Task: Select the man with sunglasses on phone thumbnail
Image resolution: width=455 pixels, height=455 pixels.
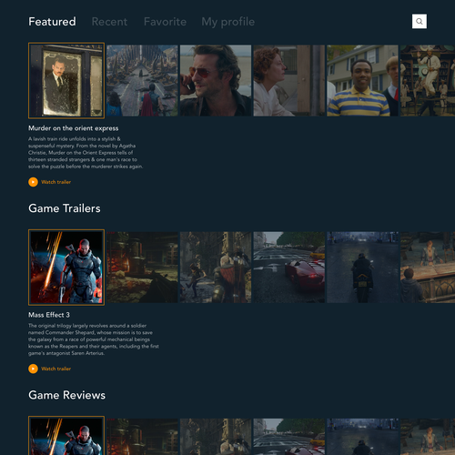Action: point(216,81)
